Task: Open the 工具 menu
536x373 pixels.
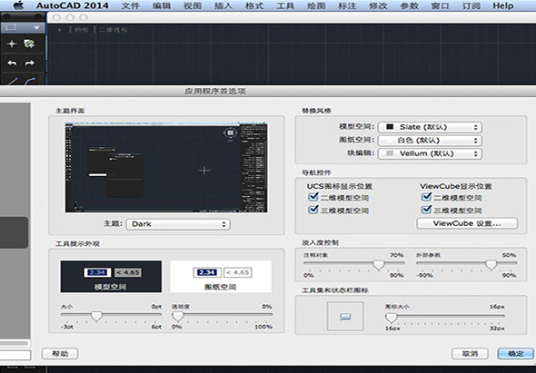Action: click(285, 5)
